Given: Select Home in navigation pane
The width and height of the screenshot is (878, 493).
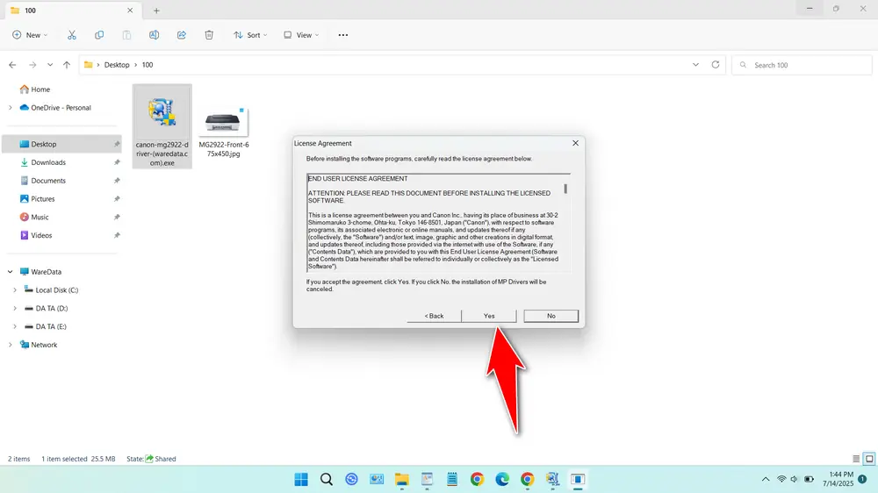Looking at the screenshot, I should click(35, 89).
